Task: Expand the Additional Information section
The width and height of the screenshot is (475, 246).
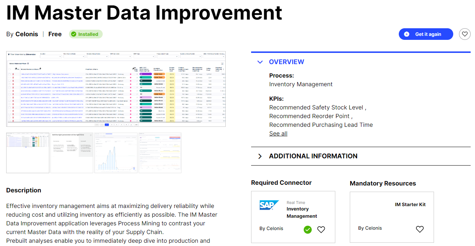Action: [x=260, y=156]
